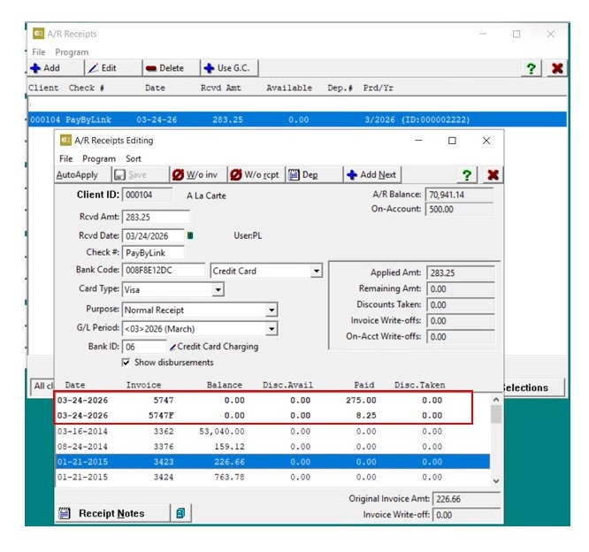Click Client ID field 000104
This screenshot has height=552, width=589.
point(147,195)
